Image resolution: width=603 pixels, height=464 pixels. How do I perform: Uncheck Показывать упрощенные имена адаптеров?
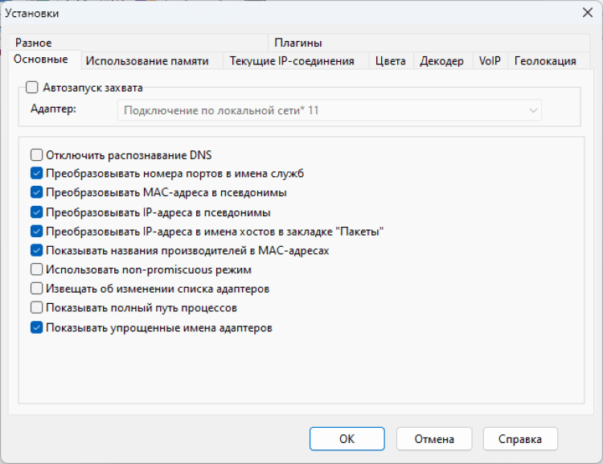36,327
